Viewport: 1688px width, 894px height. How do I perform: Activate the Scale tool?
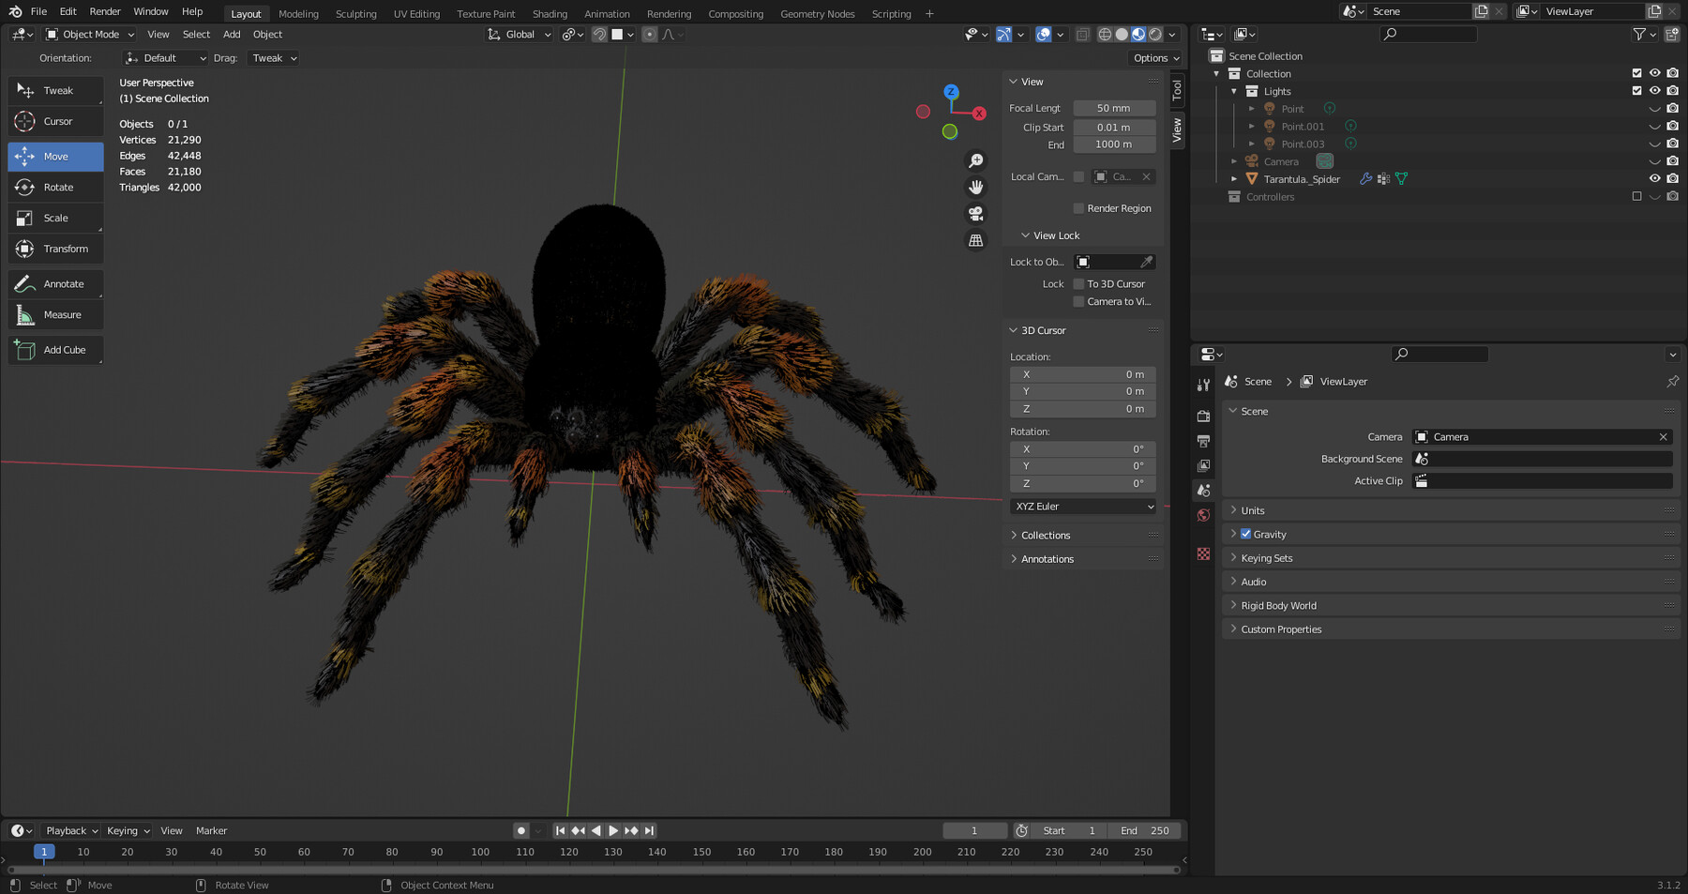click(55, 218)
